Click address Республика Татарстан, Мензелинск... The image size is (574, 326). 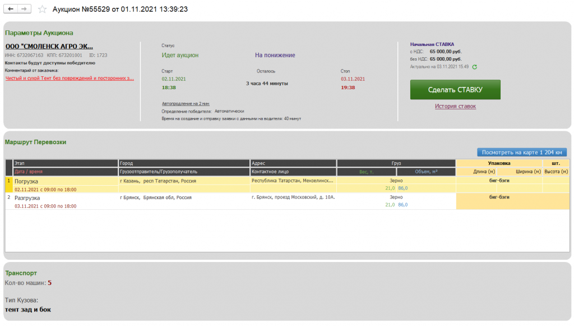click(x=293, y=181)
